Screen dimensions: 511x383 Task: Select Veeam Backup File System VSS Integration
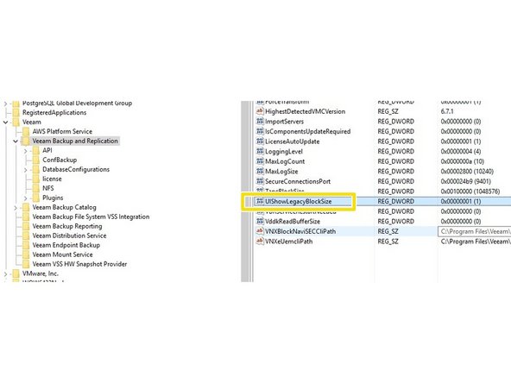click(x=91, y=217)
